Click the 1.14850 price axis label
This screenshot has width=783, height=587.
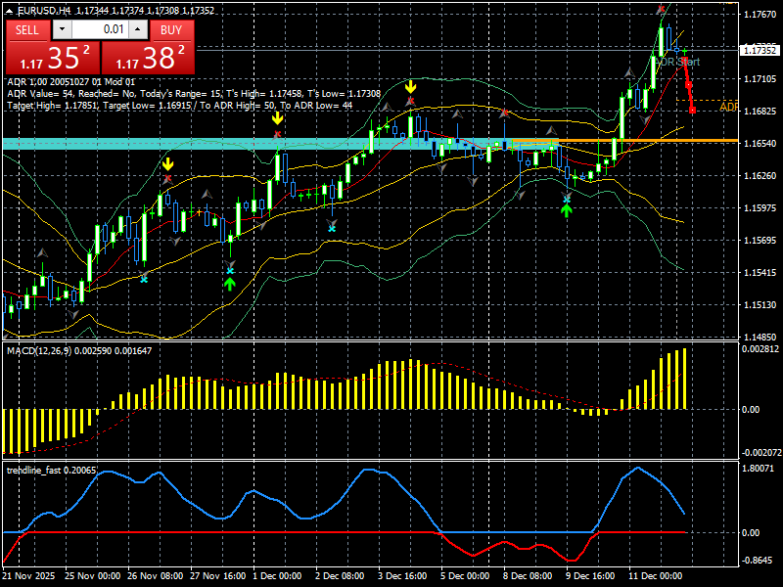point(760,337)
